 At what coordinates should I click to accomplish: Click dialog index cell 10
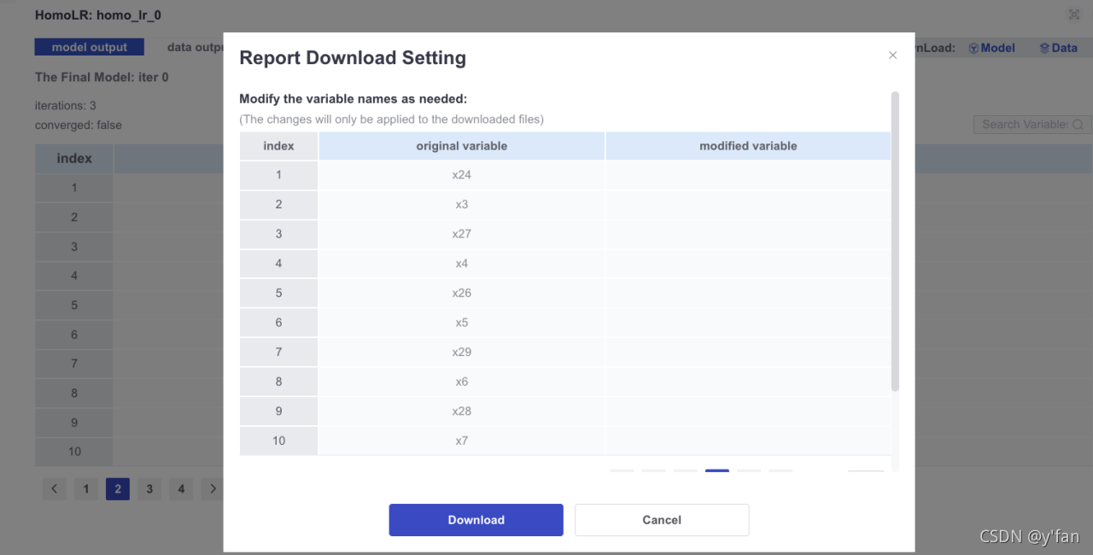(x=278, y=441)
